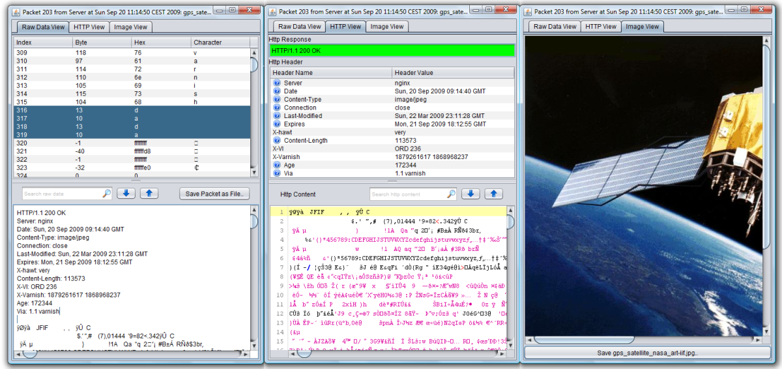Click the Java icon in Raw Data window title bar

[16, 12]
